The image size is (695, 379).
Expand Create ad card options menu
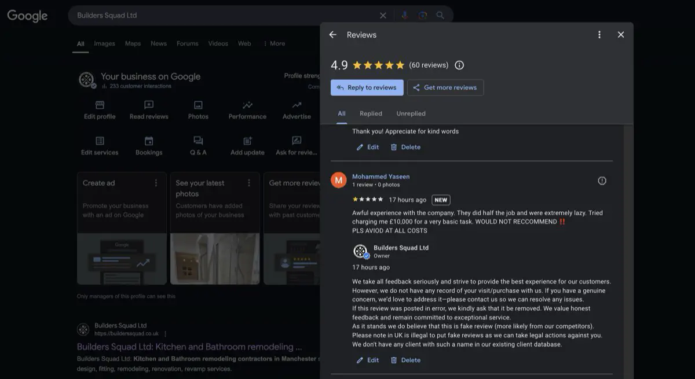155,182
